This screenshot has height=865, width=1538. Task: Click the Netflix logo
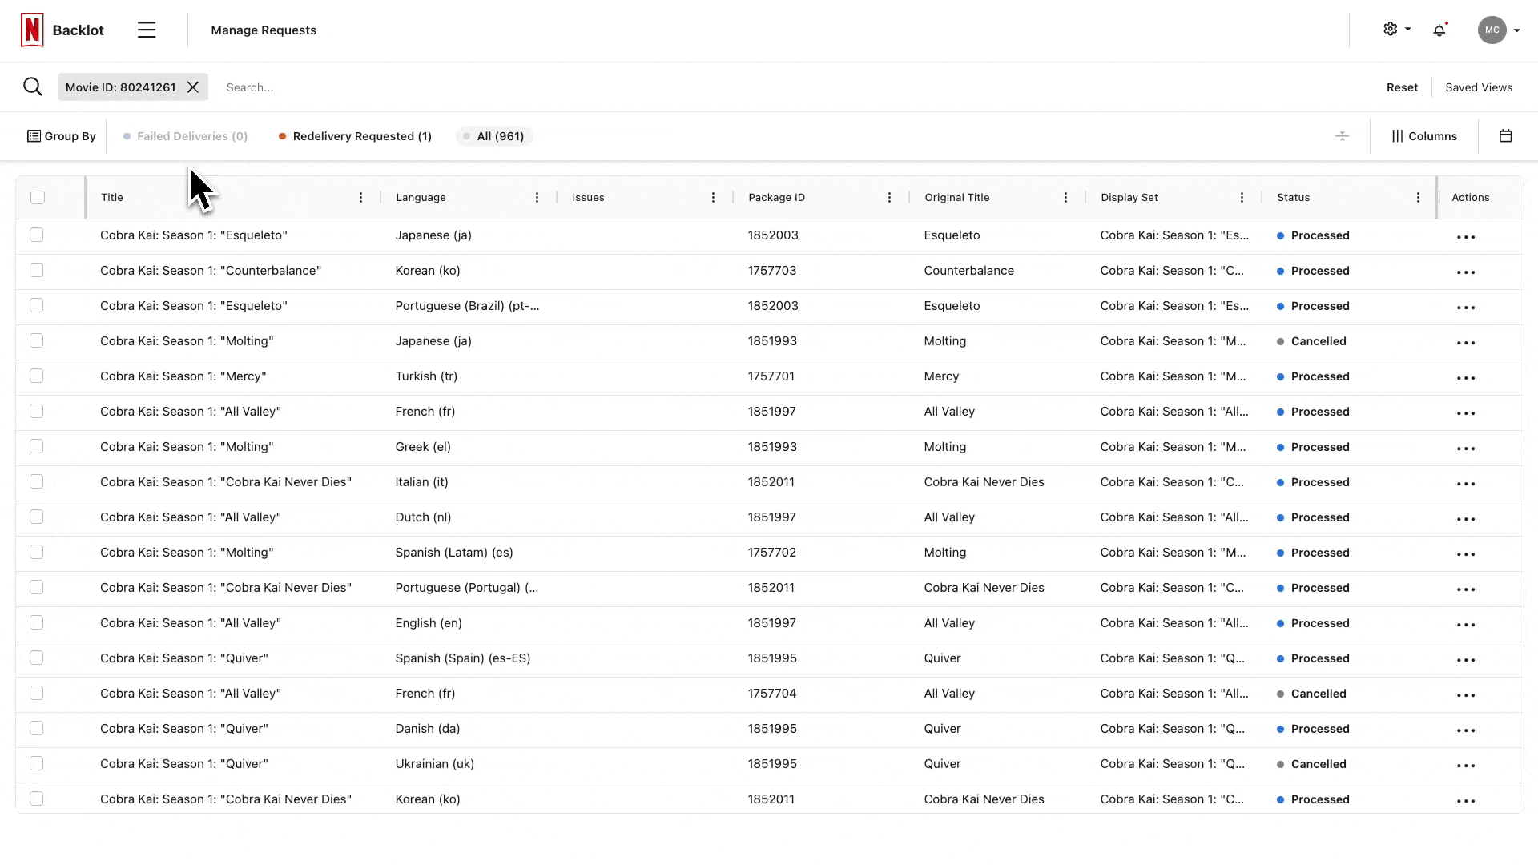click(30, 30)
